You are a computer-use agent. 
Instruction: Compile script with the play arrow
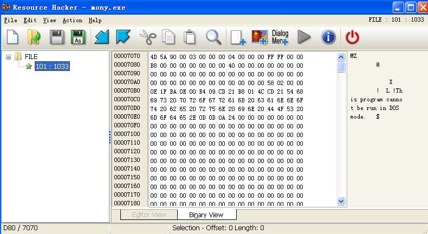[304, 37]
